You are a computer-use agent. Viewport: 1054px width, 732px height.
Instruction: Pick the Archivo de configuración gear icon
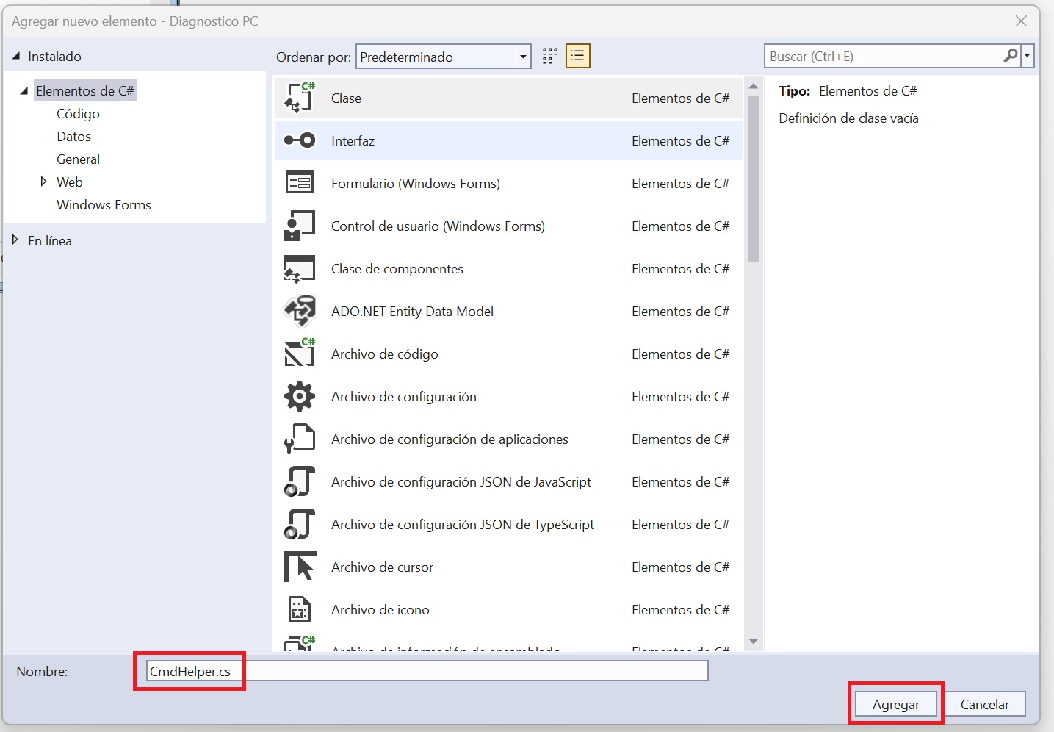[x=300, y=396]
